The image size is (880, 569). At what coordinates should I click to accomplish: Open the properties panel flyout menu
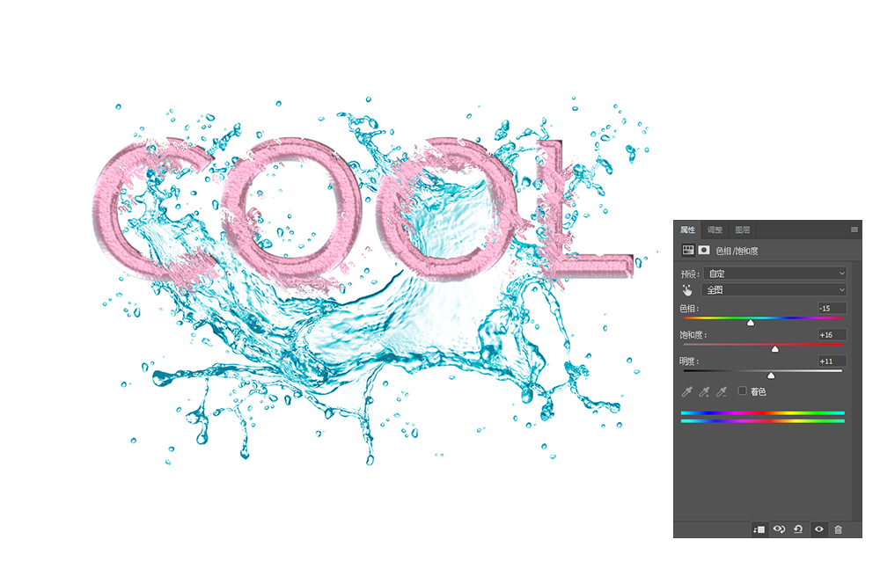point(854,230)
